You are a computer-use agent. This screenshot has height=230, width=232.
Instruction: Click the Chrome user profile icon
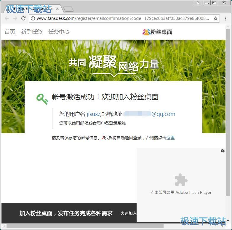coord(198,3)
